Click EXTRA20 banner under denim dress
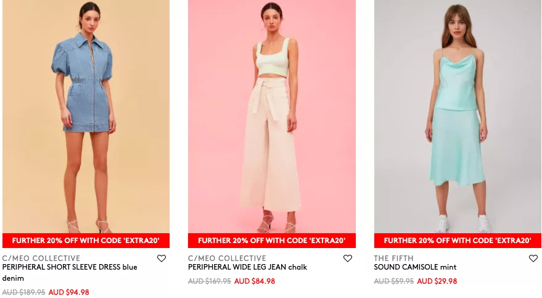 (x=86, y=241)
